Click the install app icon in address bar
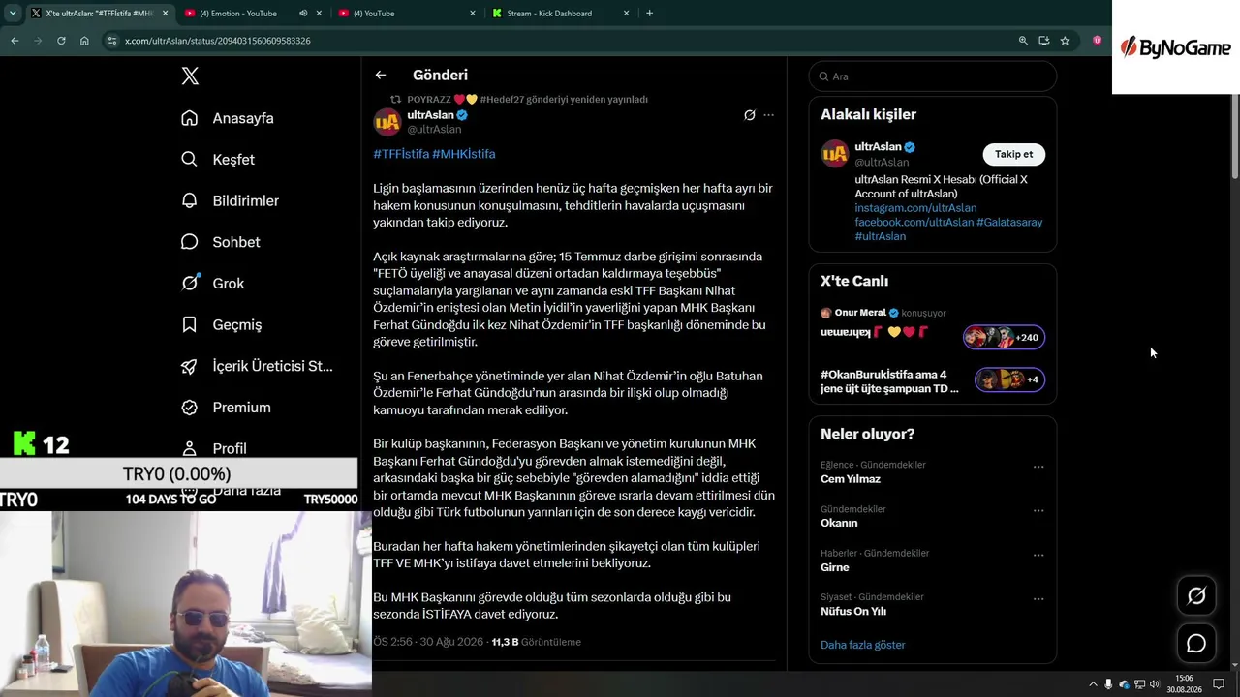 1043,41
